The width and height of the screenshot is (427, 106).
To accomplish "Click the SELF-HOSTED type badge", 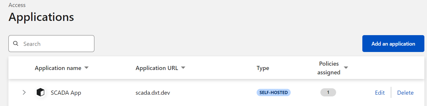I will [274, 93].
